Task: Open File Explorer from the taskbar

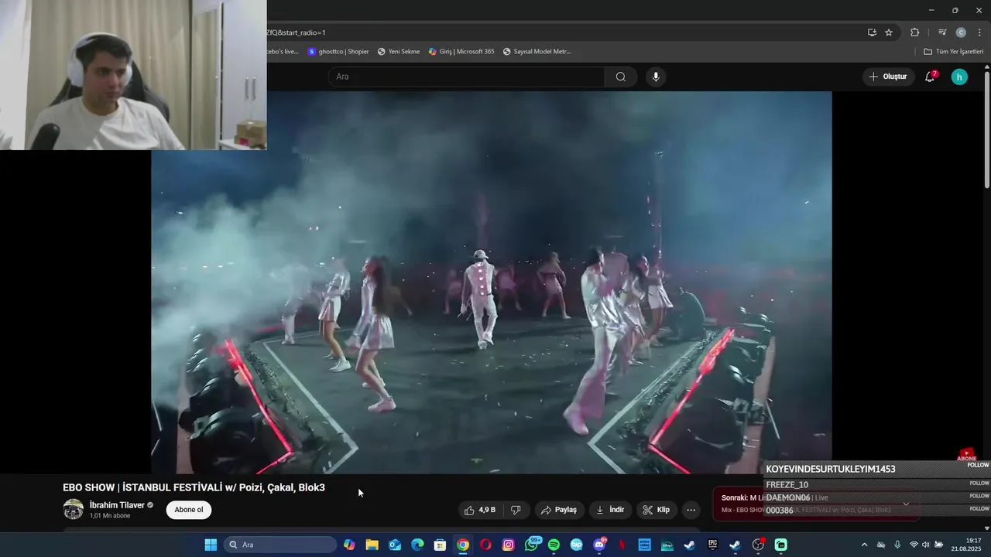Action: tap(372, 545)
